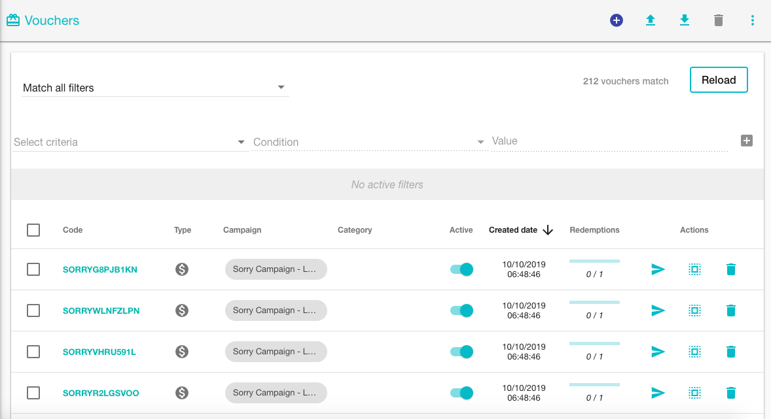Open voucher code SORRYVHRU591L link

pyautogui.click(x=99, y=352)
